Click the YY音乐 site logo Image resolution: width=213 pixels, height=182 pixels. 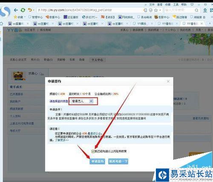[14, 30]
